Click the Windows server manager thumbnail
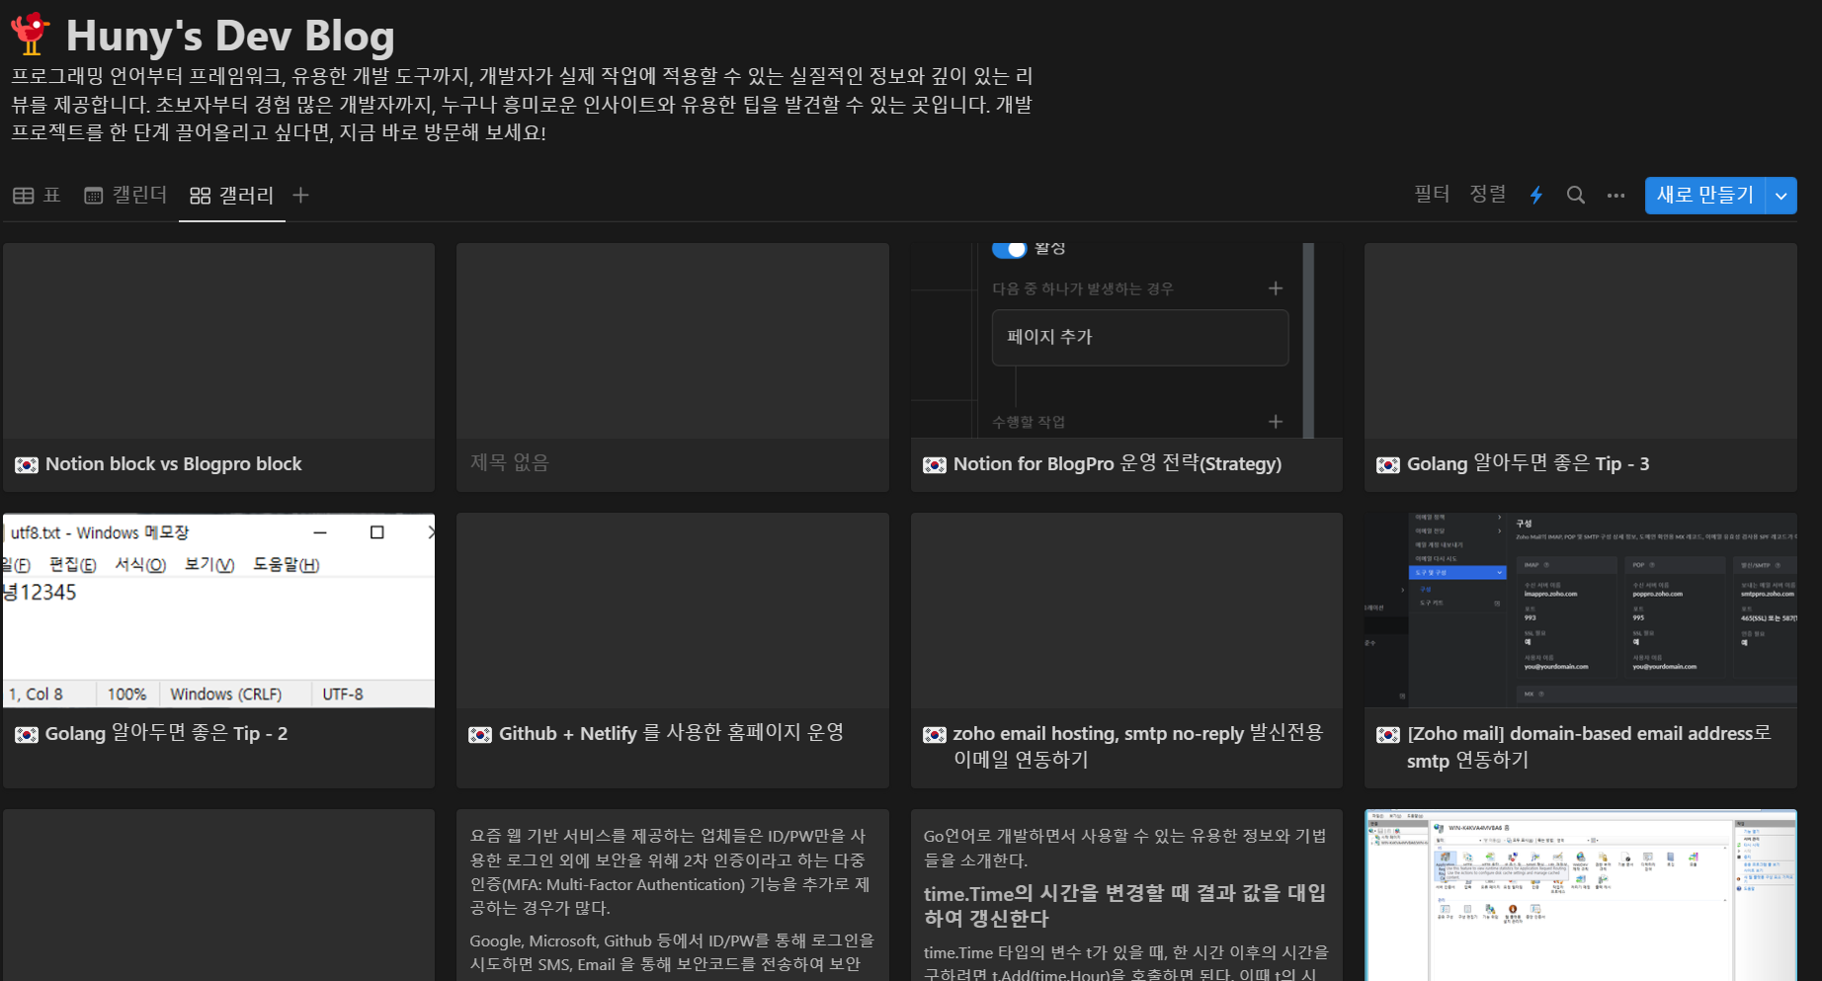 point(1580,895)
